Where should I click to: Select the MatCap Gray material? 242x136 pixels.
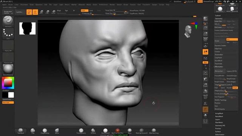pos(154,131)
